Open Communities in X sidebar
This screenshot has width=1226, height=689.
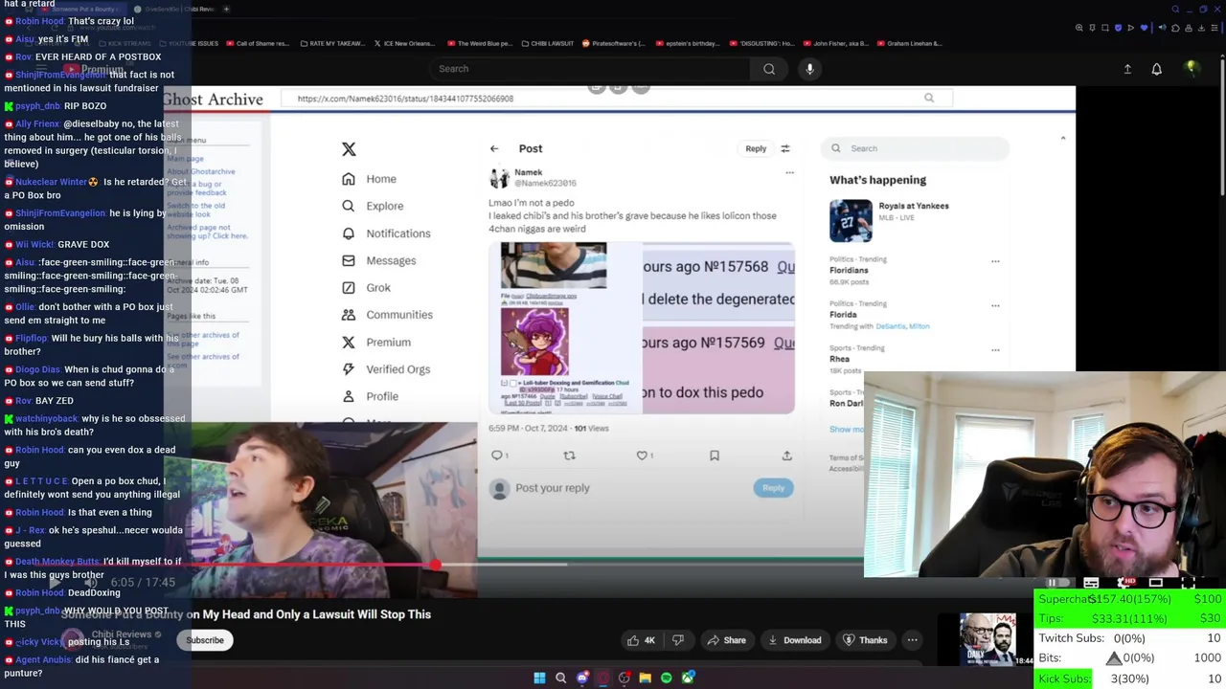click(388, 315)
